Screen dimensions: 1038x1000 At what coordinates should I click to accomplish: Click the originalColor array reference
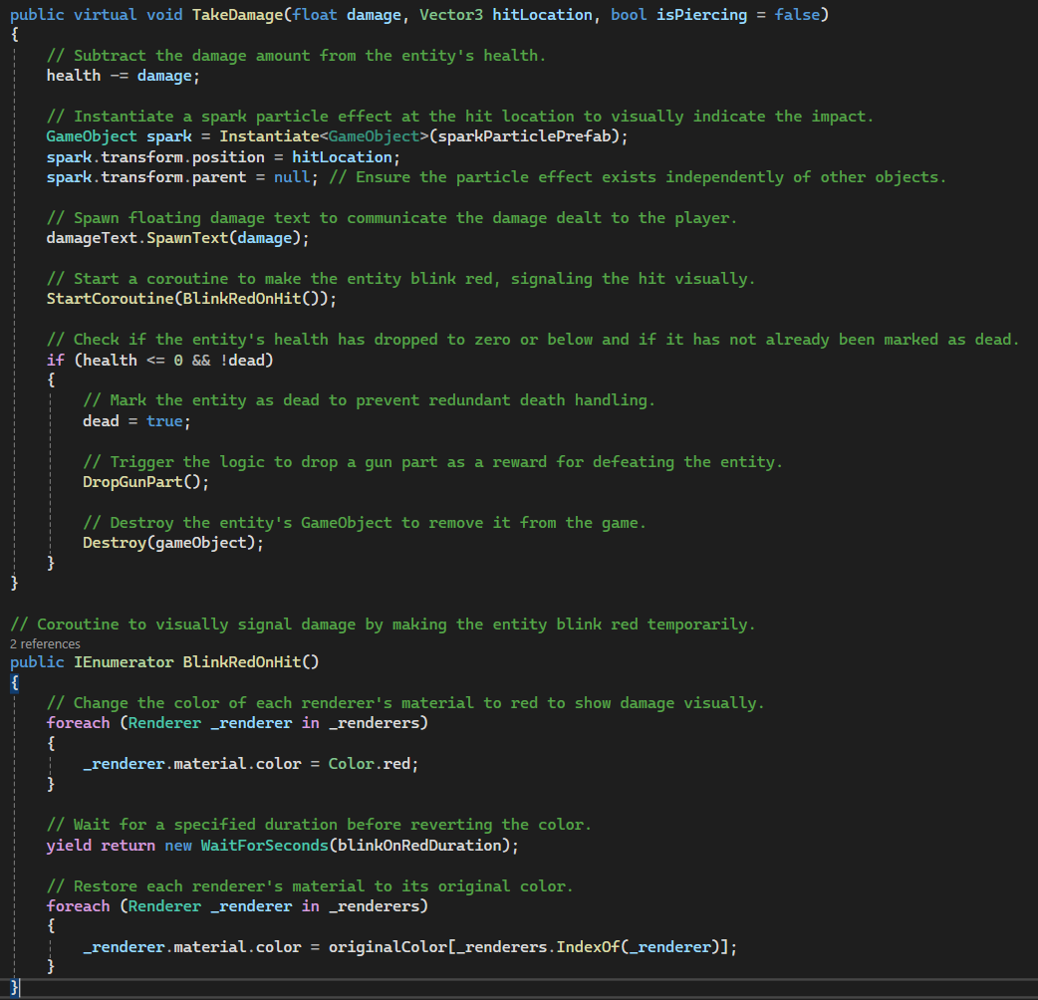(x=388, y=947)
